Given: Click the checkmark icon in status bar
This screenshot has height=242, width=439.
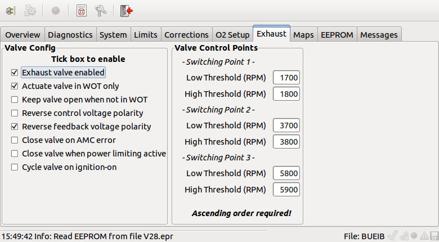Looking at the screenshot, I should click(393, 235).
